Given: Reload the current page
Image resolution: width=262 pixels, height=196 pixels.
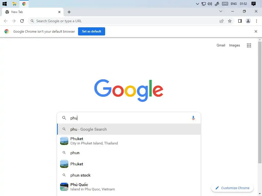Looking at the screenshot, I should pos(22,21).
